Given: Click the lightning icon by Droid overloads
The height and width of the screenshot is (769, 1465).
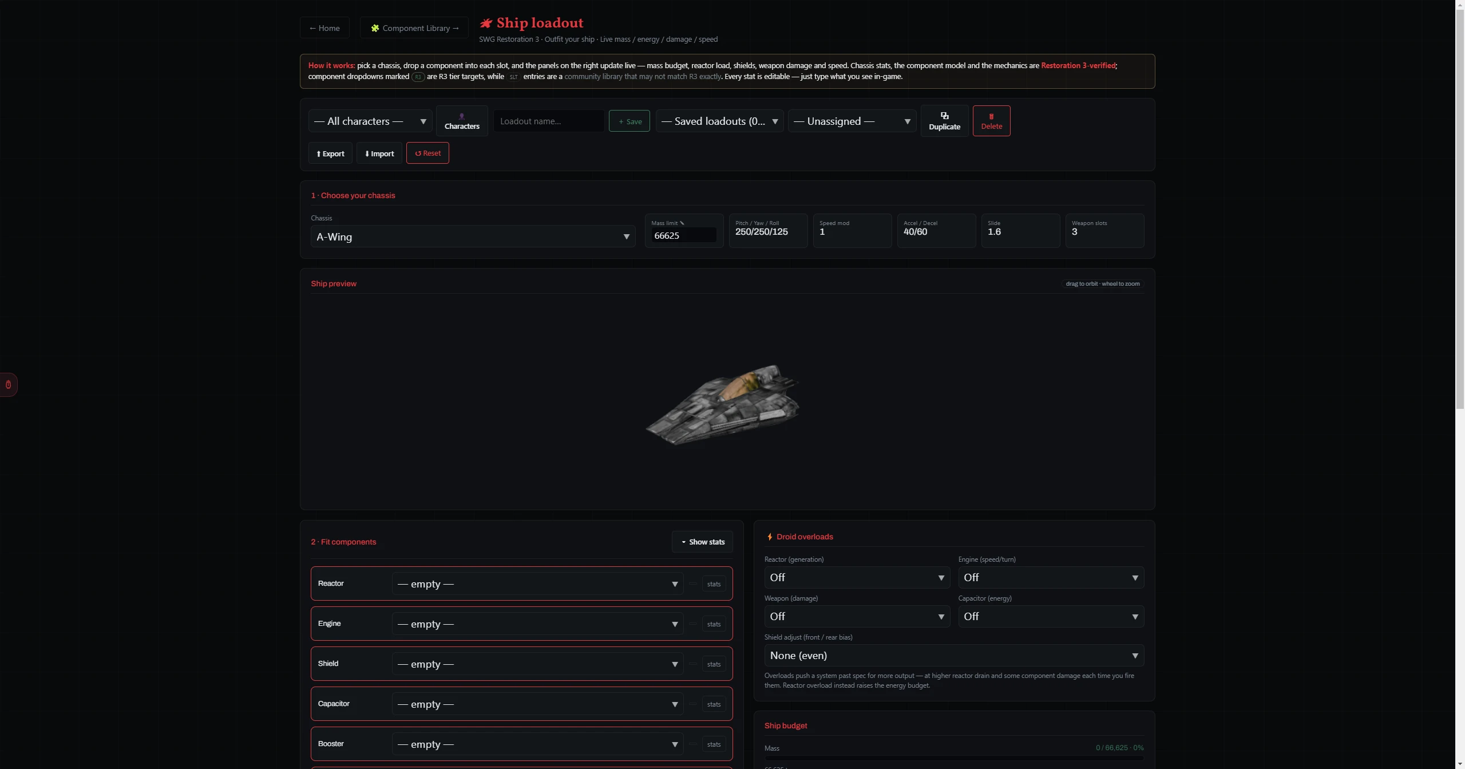Looking at the screenshot, I should (769, 537).
